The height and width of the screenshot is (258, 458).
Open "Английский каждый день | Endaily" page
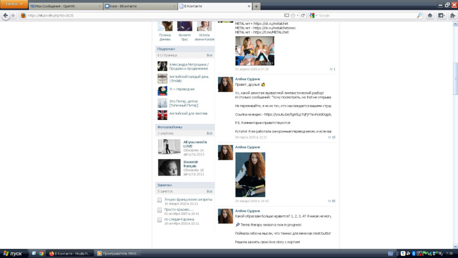click(189, 78)
